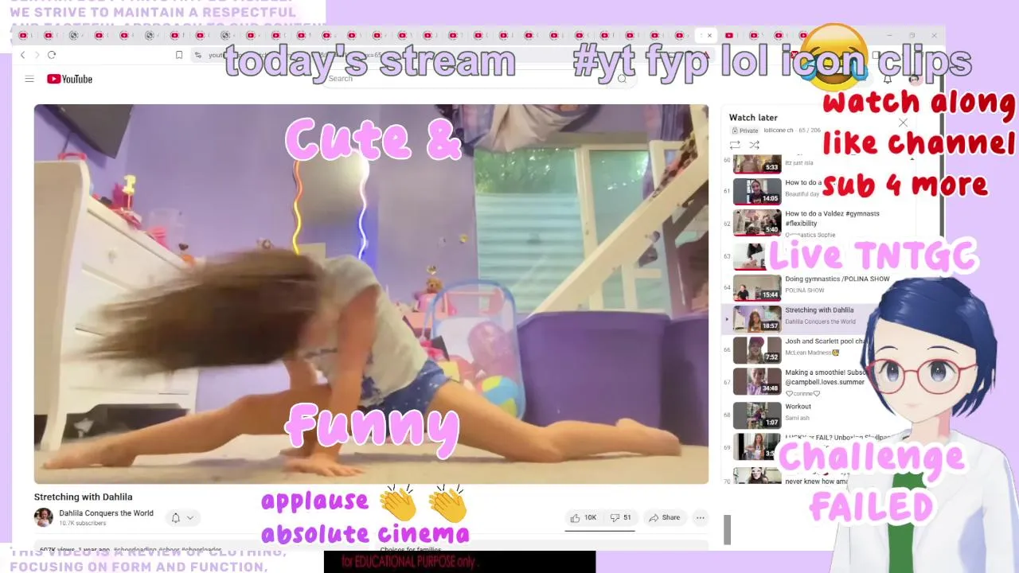The width and height of the screenshot is (1019, 573).
Task: Click the subscription notification bell
Action: pos(176,518)
